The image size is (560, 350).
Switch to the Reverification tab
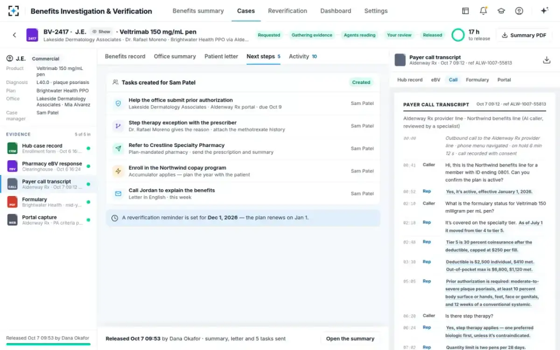[x=287, y=11]
